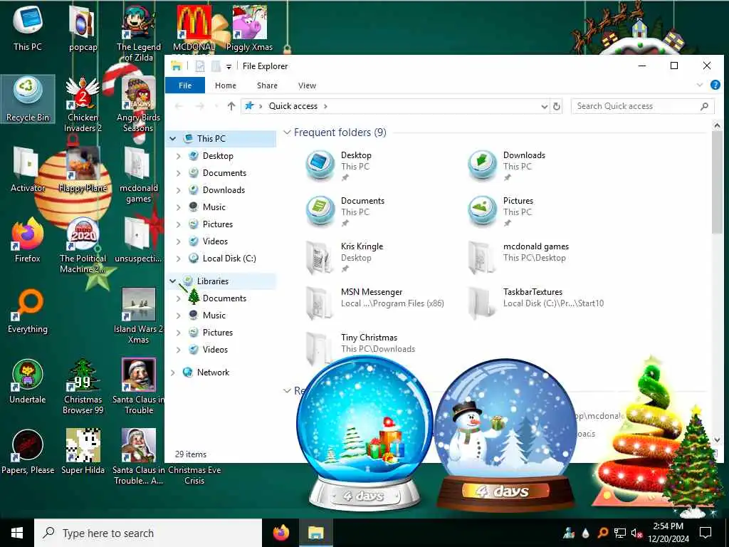Image resolution: width=729 pixels, height=547 pixels.
Task: Click the File Explorer taskbar icon
Action: (315, 533)
